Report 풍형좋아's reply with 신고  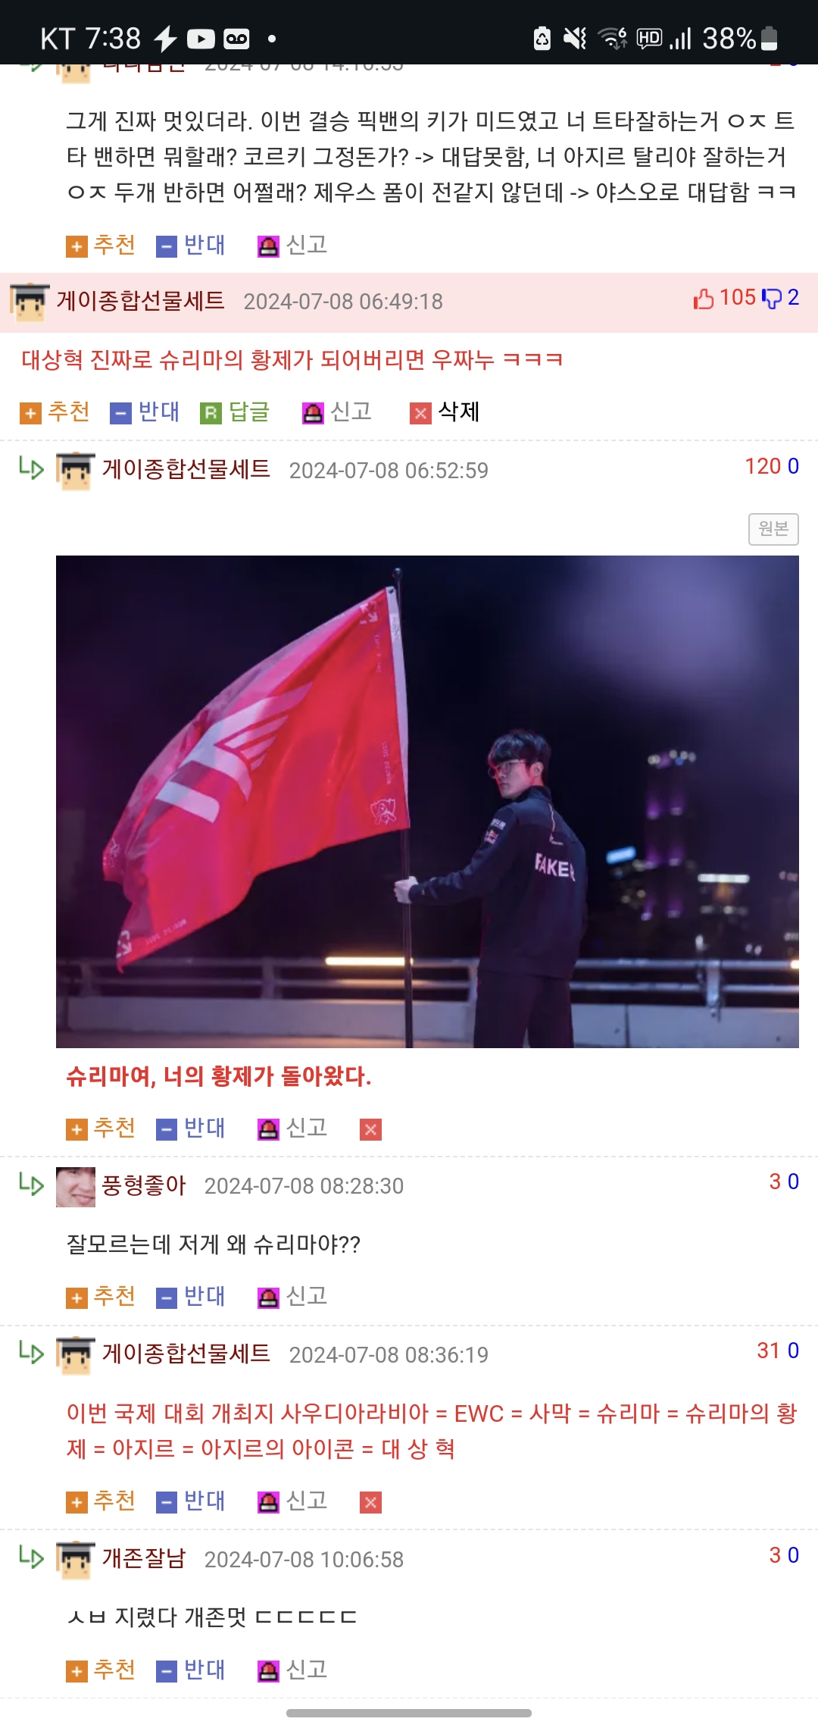coord(292,1297)
